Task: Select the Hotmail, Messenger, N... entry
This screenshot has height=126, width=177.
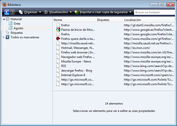Action: tap(78, 48)
